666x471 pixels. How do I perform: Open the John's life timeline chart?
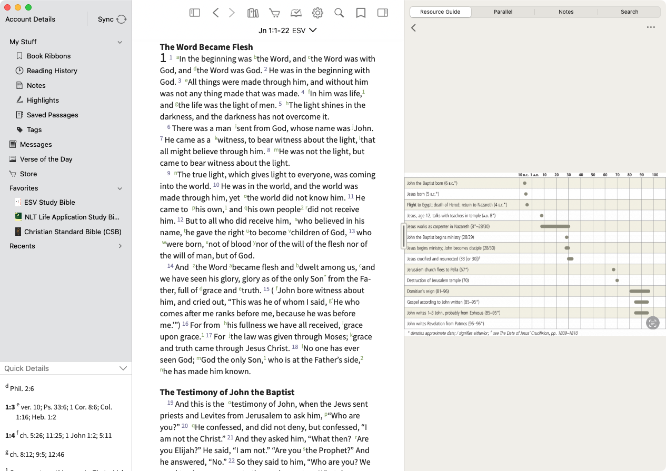tap(535, 254)
